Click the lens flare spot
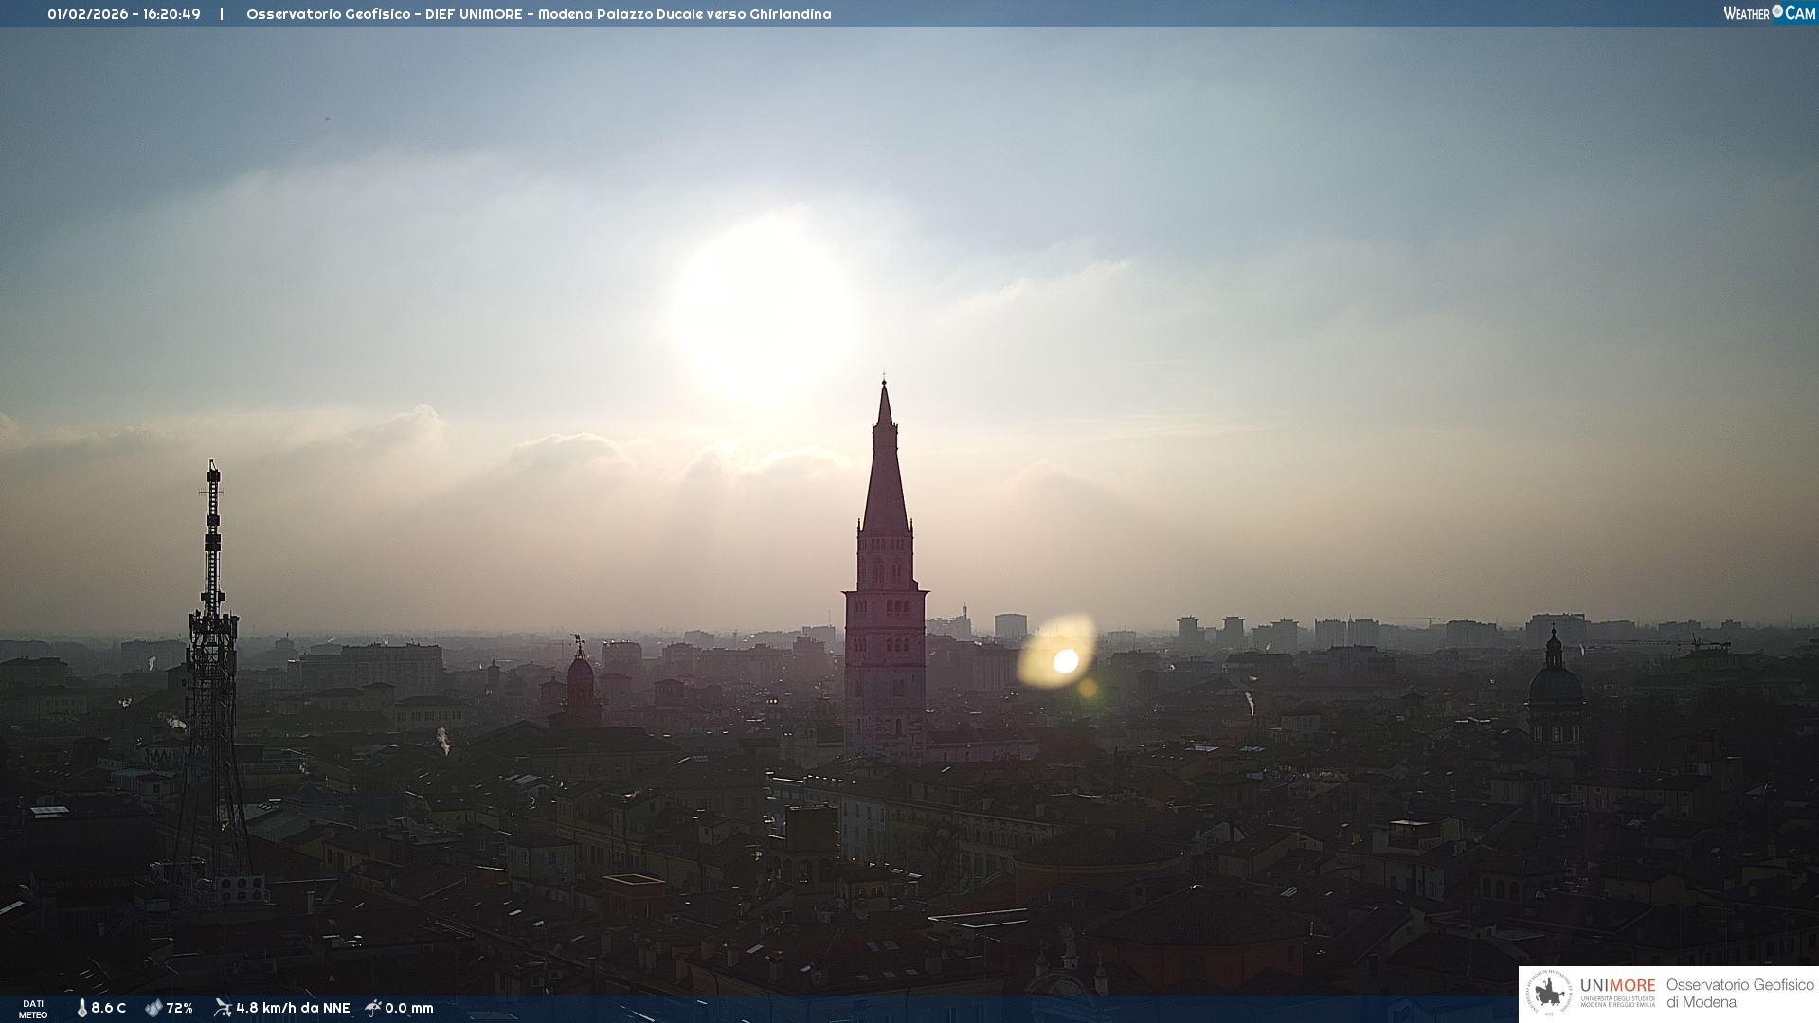 click(x=1065, y=660)
